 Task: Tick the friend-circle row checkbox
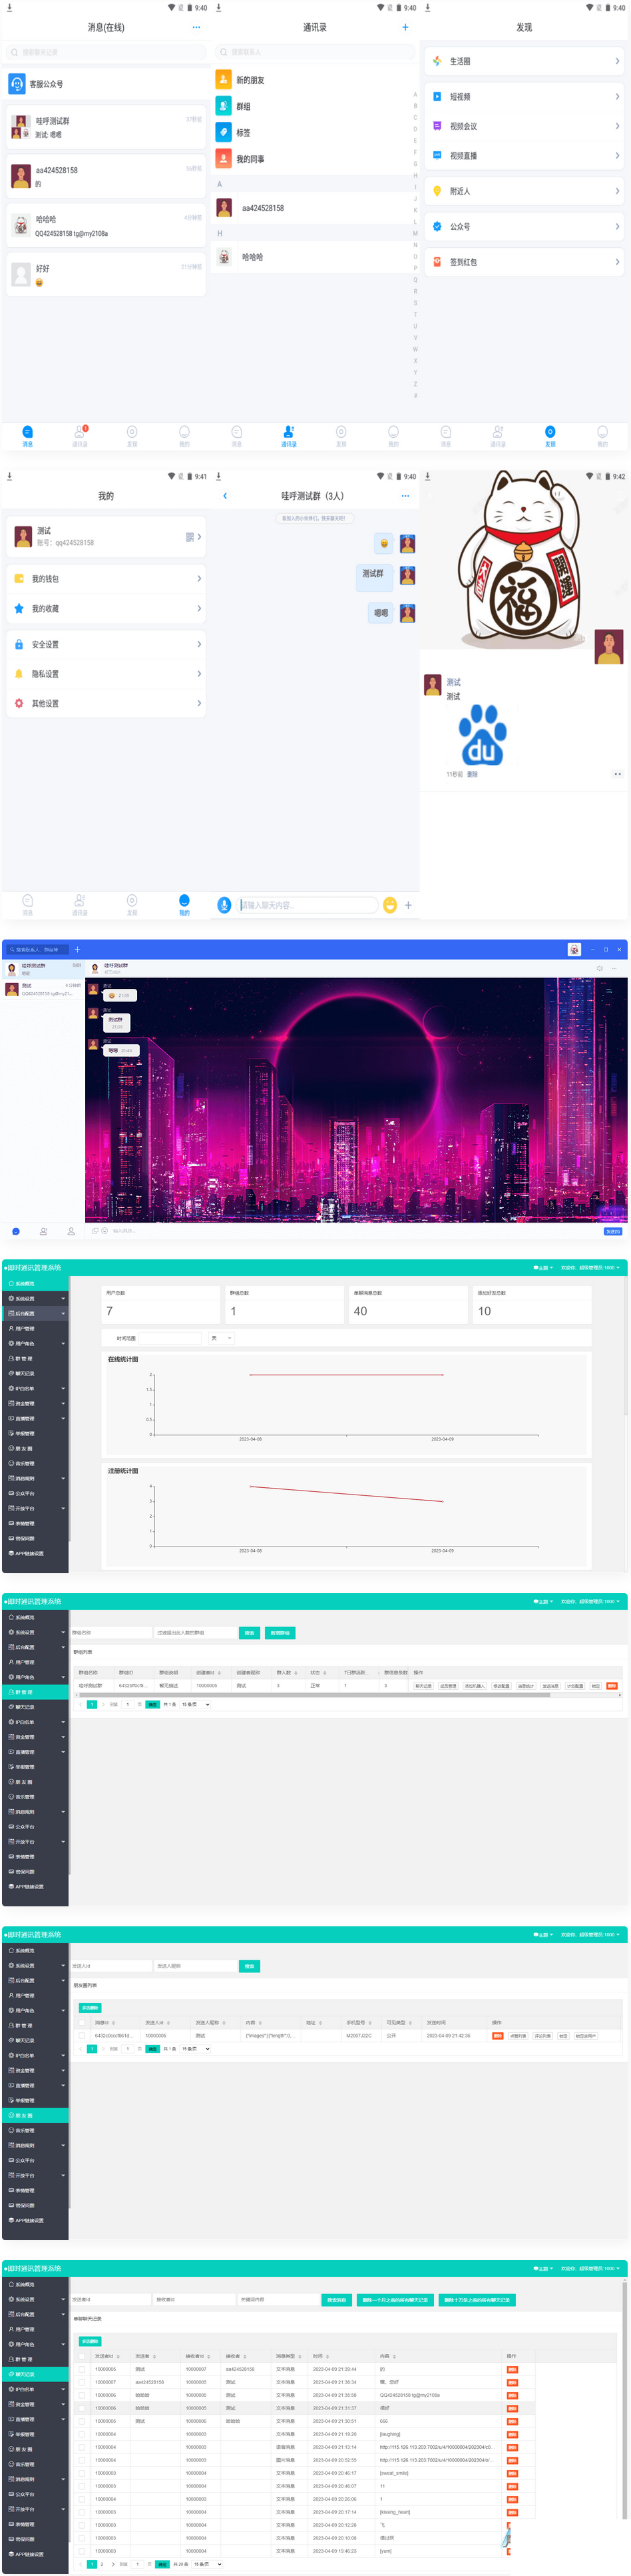tap(82, 2035)
